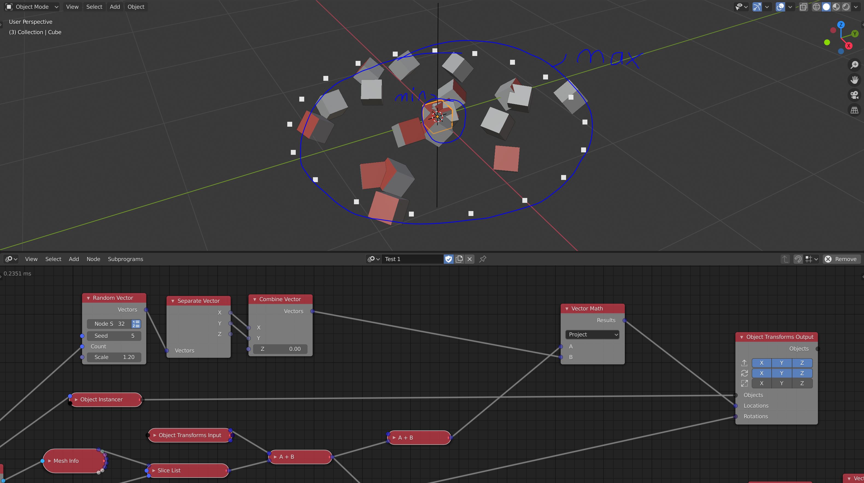Click the pan view hand icon
Viewport: 864px width, 483px height.
(x=854, y=80)
